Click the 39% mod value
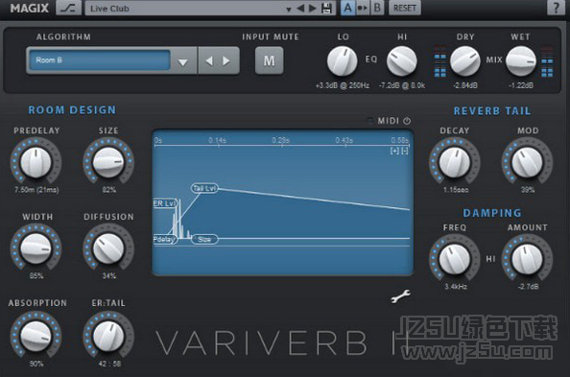This screenshot has height=377, width=570. 528,190
